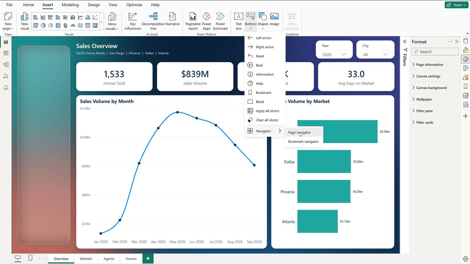Insert a gauge visual
Screen dimensions: 470x264
73,26
